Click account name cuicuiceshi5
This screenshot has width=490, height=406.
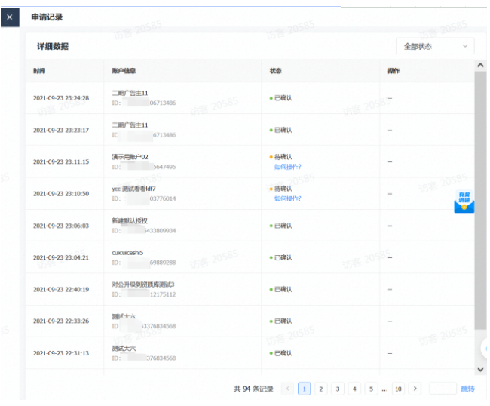[x=127, y=253]
